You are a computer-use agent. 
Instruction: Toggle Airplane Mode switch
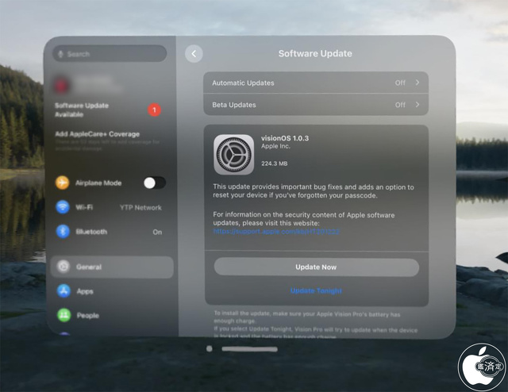pyautogui.click(x=155, y=183)
